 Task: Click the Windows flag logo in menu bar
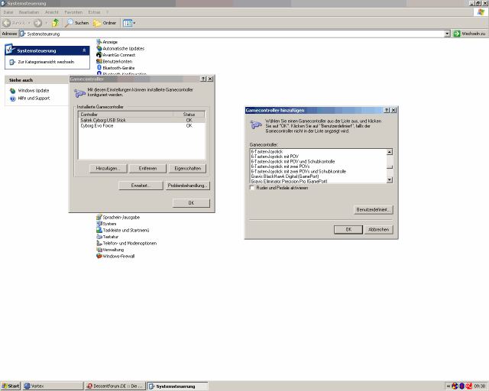tap(481, 12)
